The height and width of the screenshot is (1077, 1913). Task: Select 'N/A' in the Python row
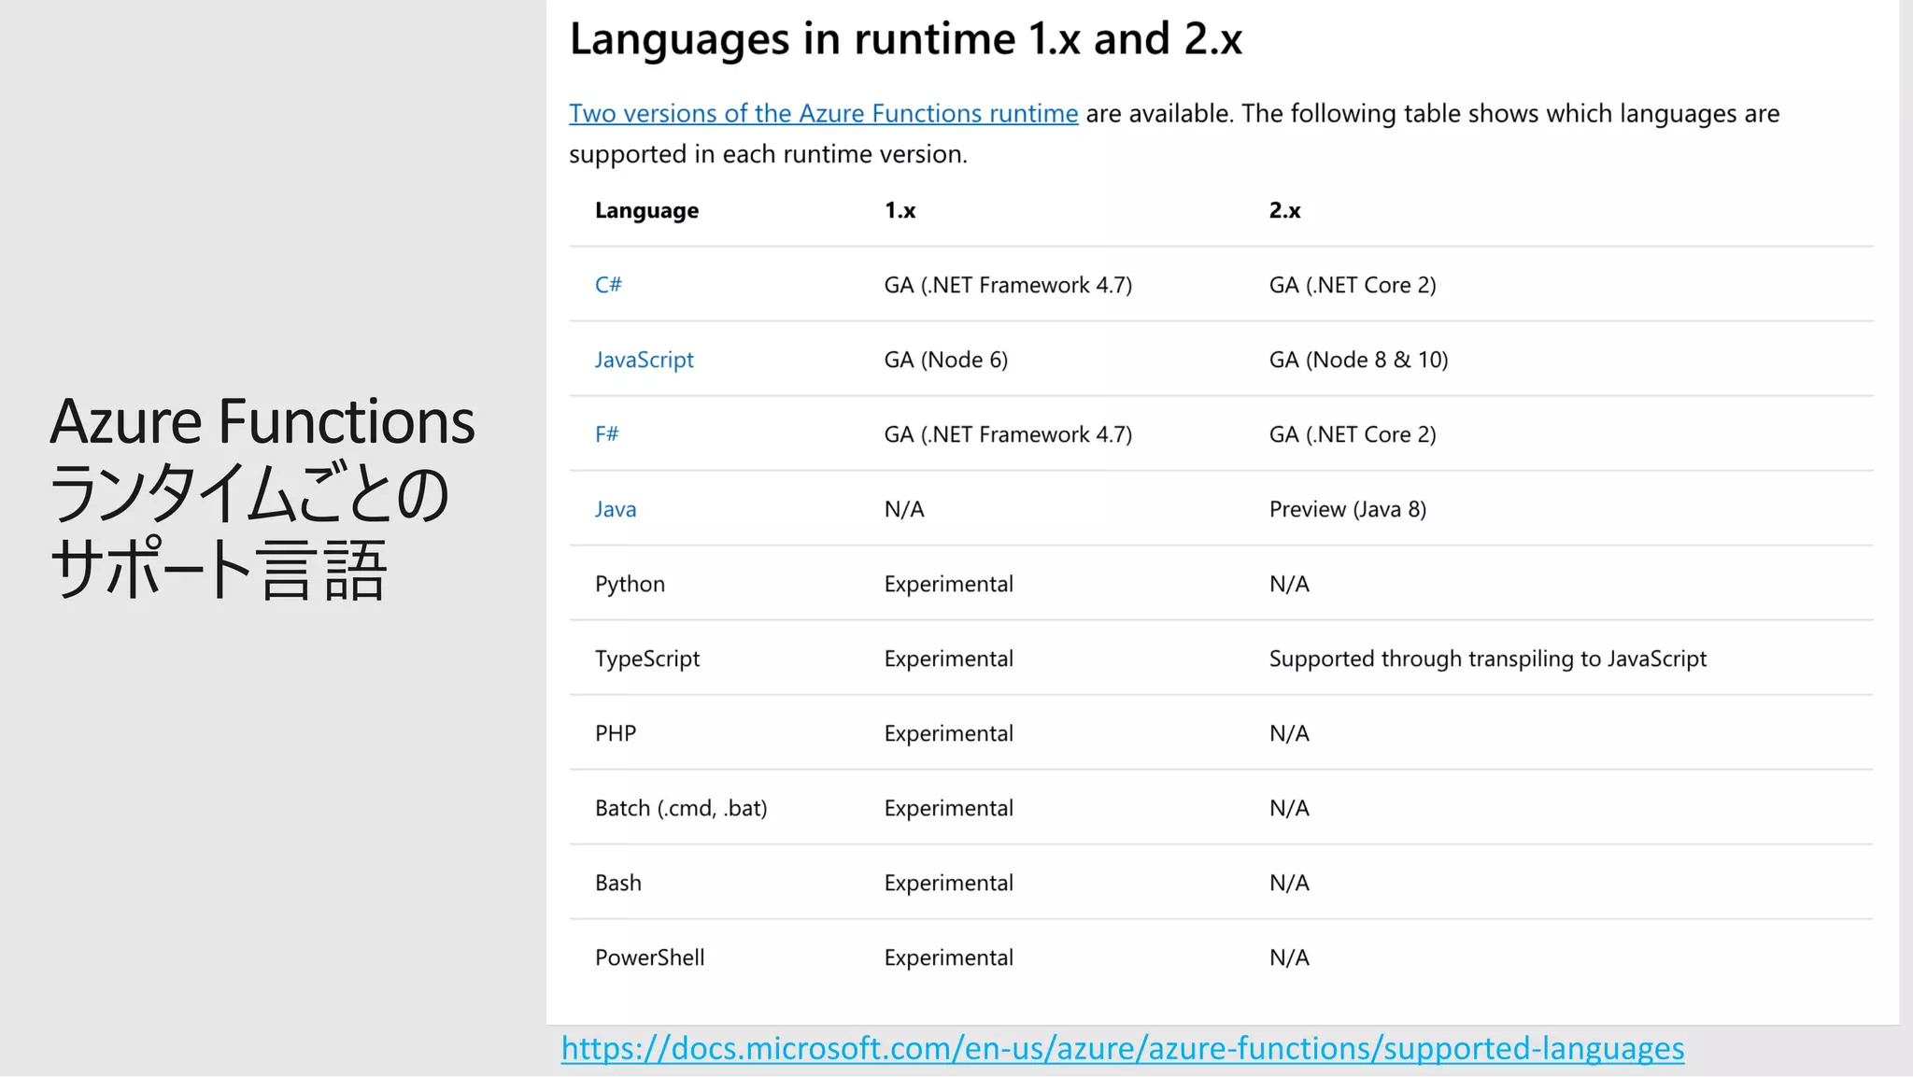tap(1289, 584)
